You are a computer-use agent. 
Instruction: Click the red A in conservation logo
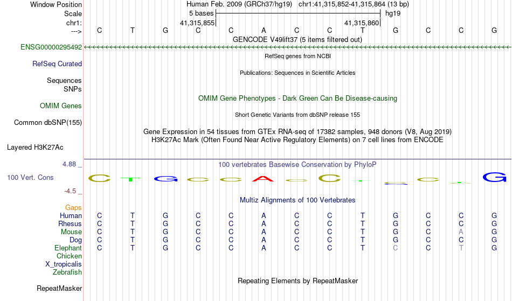tap(263, 179)
